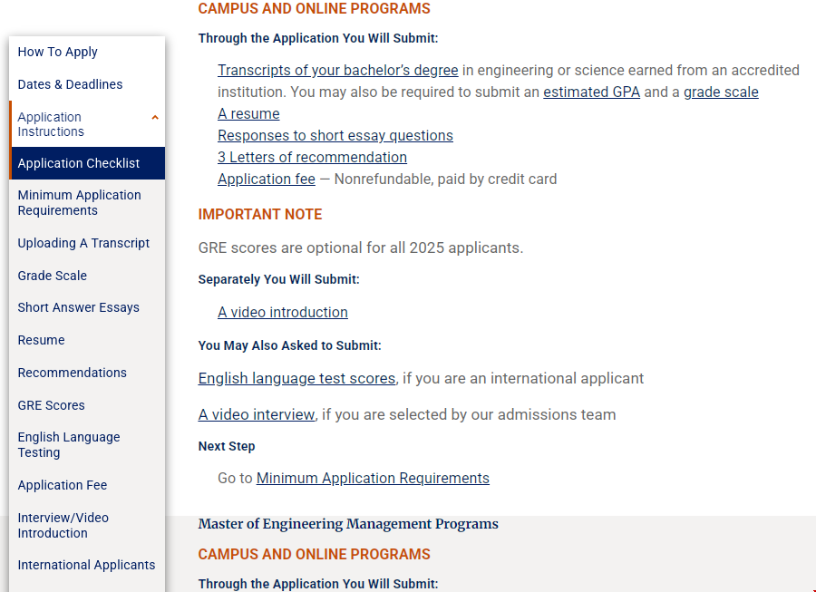Viewport: 816px width, 592px height.
Task: Click the A resume link in checklist
Action: click(248, 113)
